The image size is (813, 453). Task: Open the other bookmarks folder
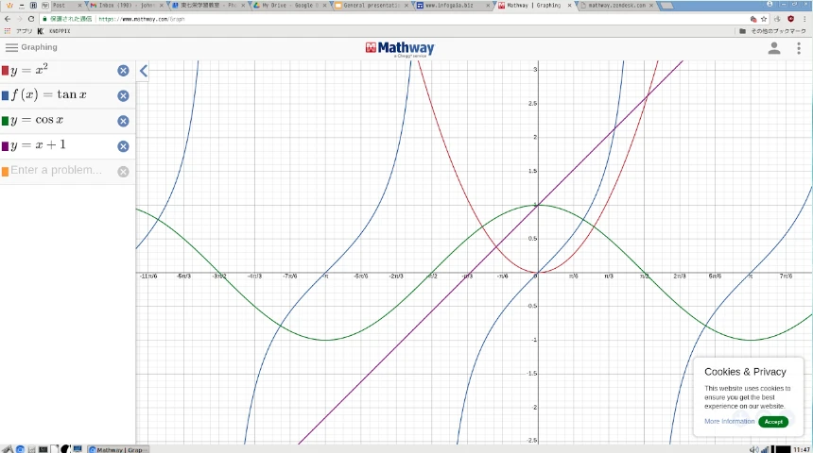[x=773, y=31]
